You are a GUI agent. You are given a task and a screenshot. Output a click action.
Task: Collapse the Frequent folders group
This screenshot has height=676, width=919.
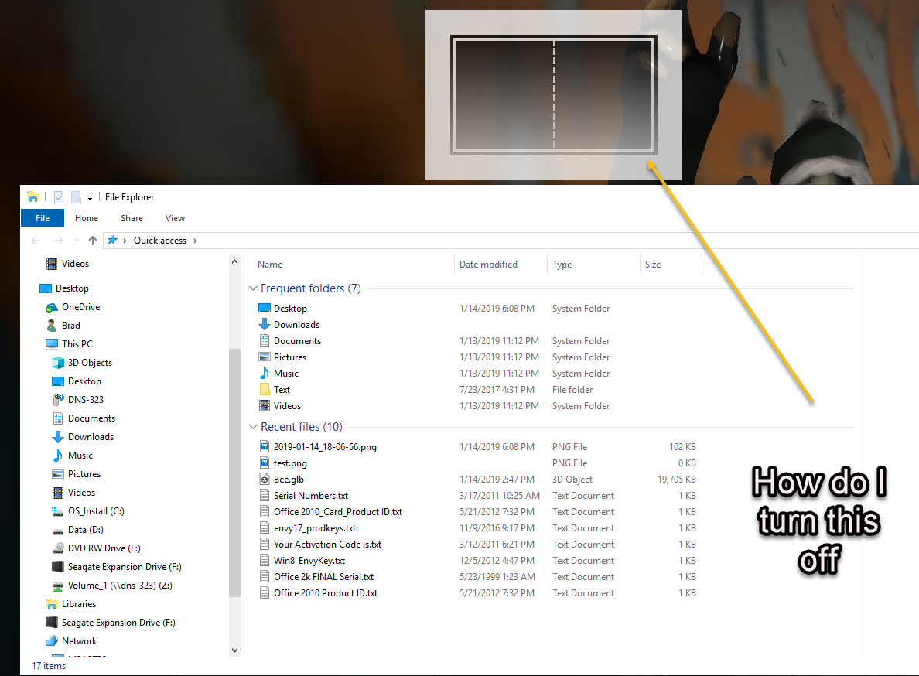click(253, 288)
